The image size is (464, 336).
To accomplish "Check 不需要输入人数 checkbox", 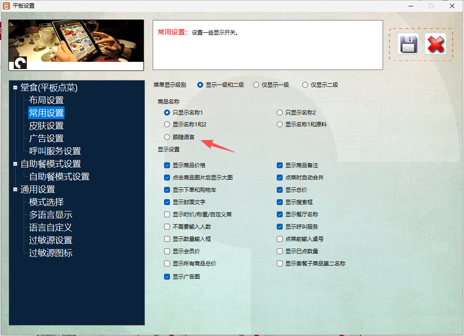I will click(167, 227).
